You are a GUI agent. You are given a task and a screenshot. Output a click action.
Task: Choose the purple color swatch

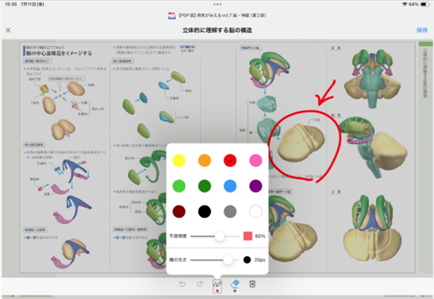point(255,186)
